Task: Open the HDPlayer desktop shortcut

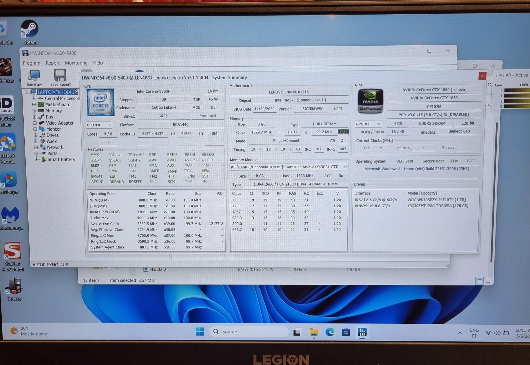Action: click(x=9, y=183)
